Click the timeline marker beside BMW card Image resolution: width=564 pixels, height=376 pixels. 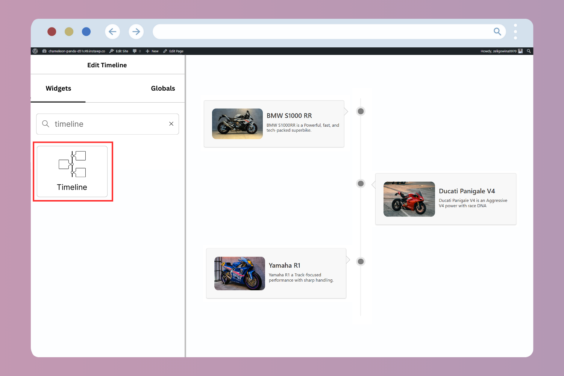tap(361, 111)
